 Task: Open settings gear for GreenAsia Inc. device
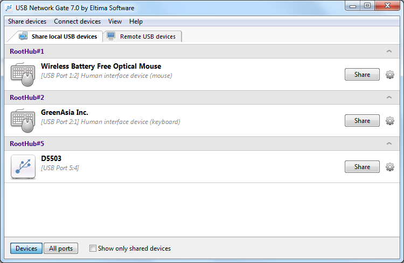point(389,121)
